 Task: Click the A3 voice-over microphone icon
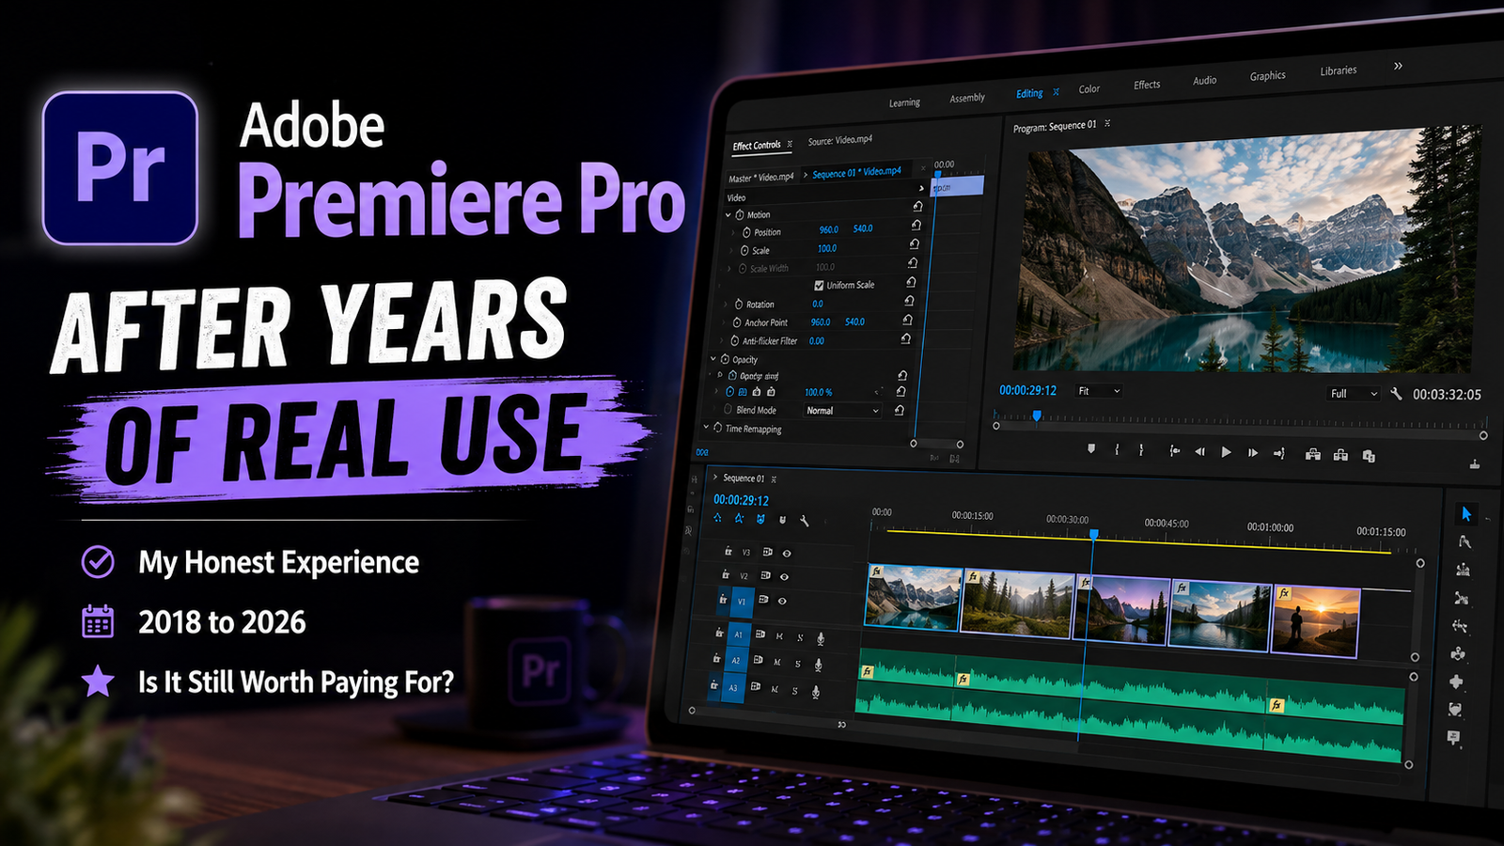pyautogui.click(x=815, y=692)
